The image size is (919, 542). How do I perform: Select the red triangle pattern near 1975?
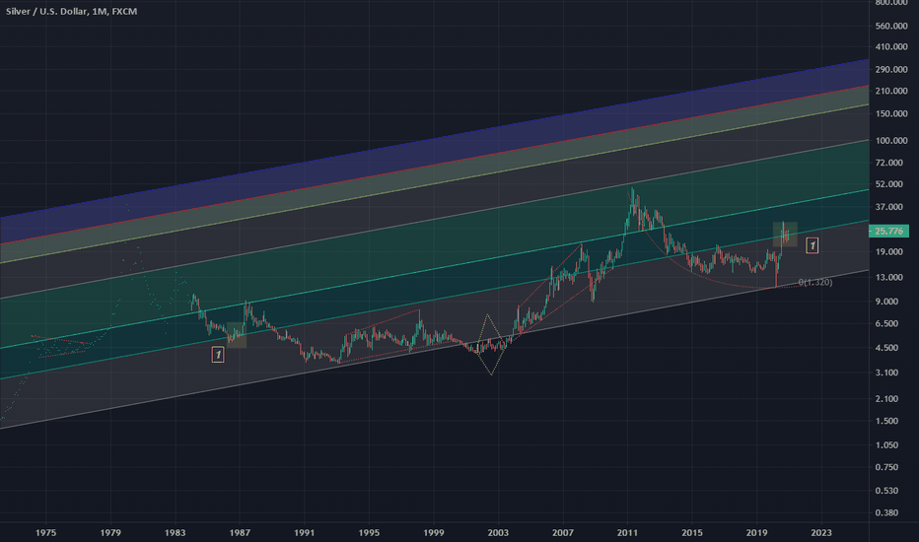click(61, 346)
